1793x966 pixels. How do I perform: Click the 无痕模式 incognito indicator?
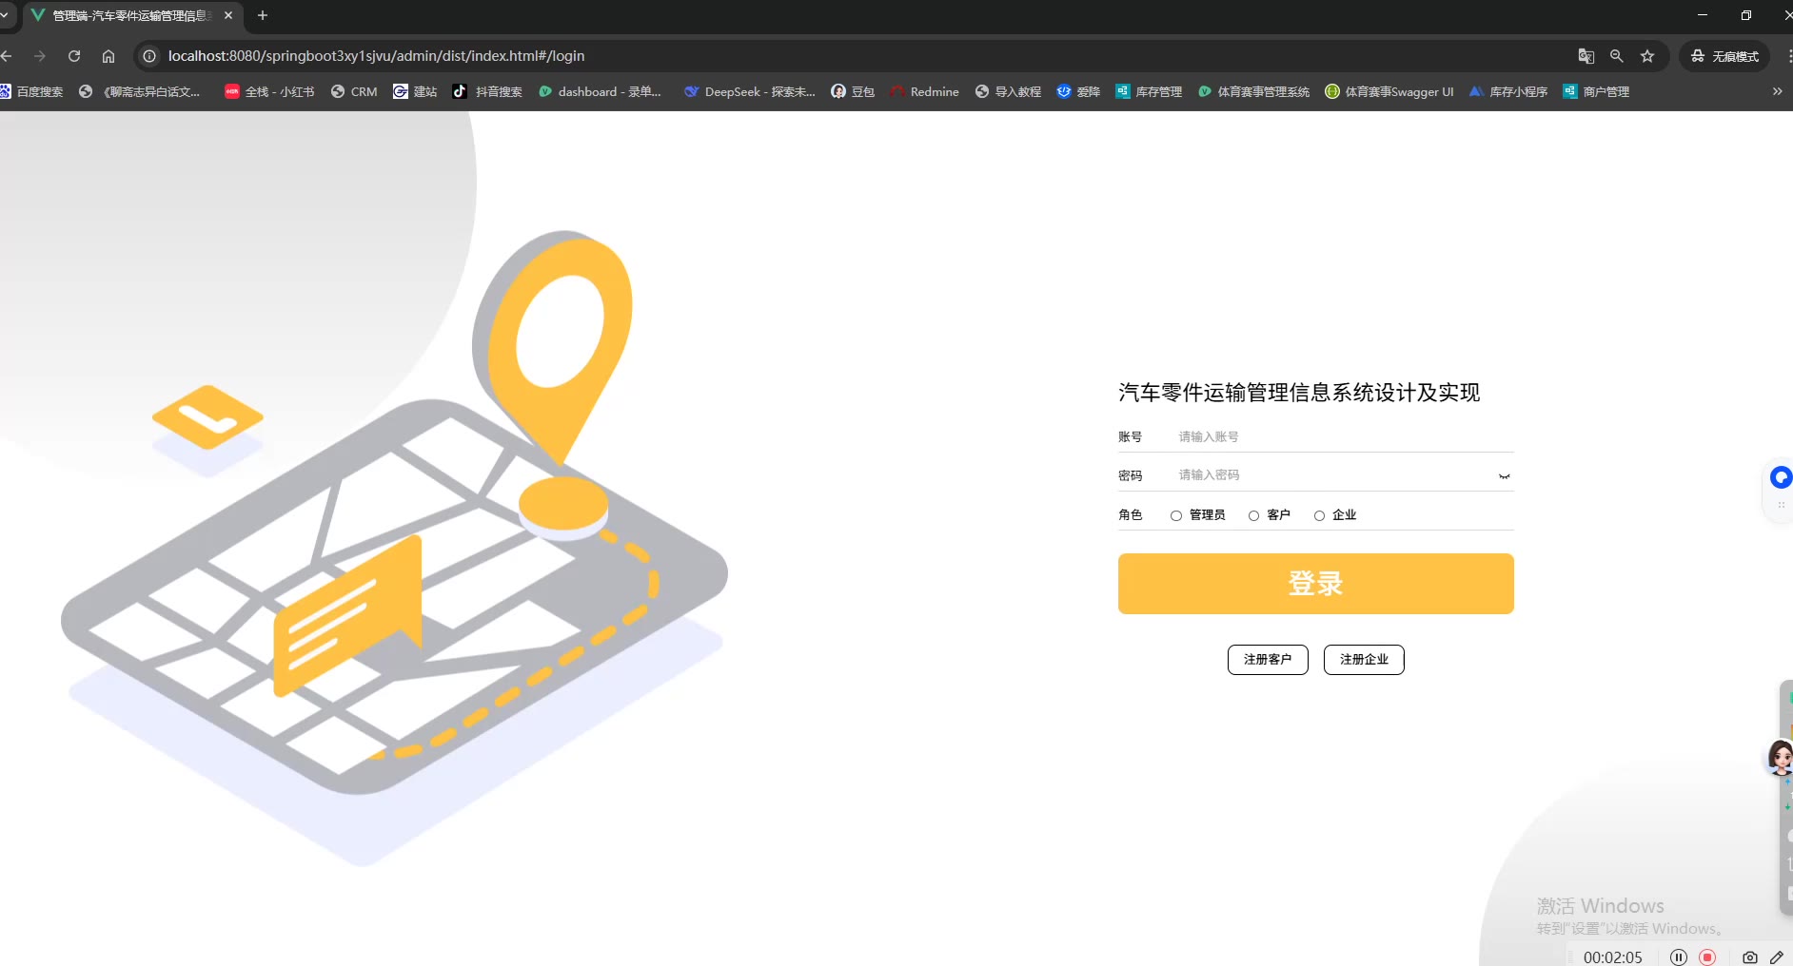1724,56
